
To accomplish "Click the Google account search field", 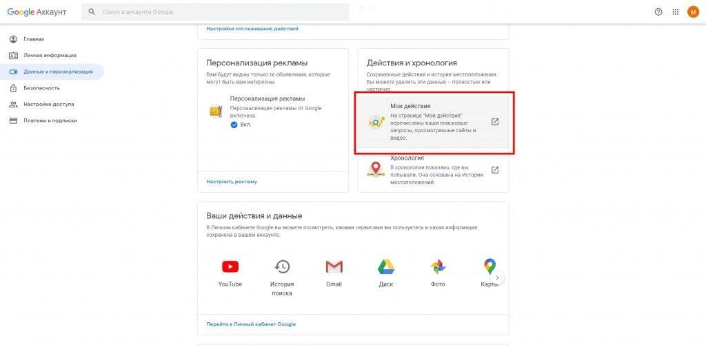I will pos(221,12).
